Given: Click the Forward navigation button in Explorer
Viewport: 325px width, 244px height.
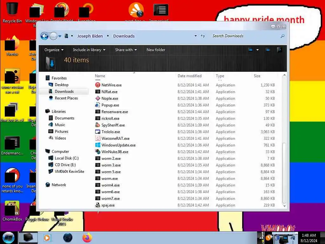Looking at the screenshot, I should [x=53, y=36].
